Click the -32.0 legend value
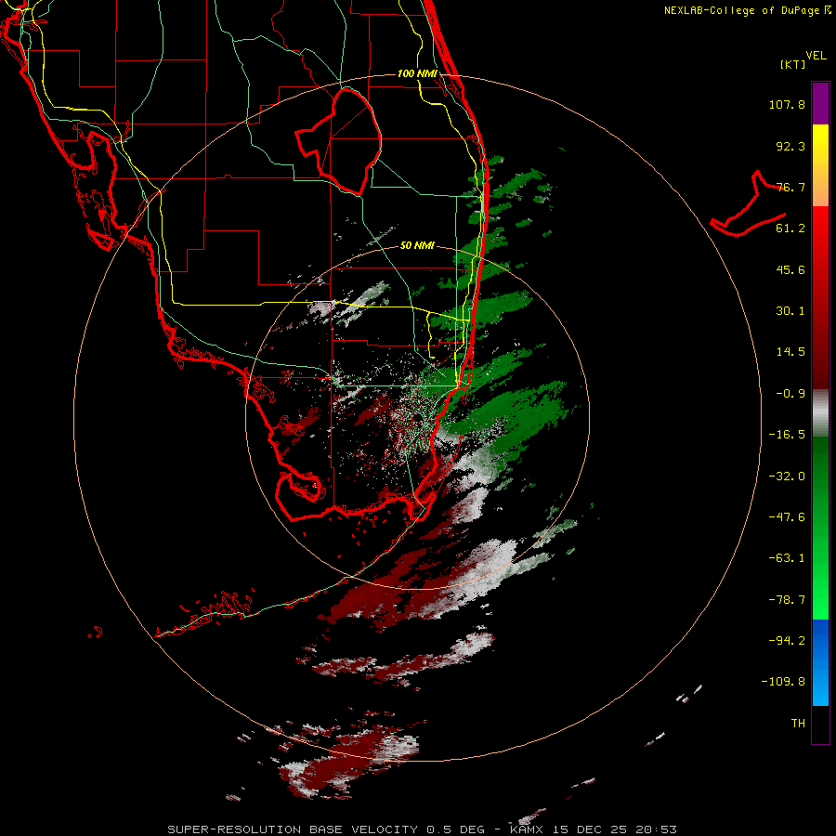This screenshot has height=836, width=836. 787,477
